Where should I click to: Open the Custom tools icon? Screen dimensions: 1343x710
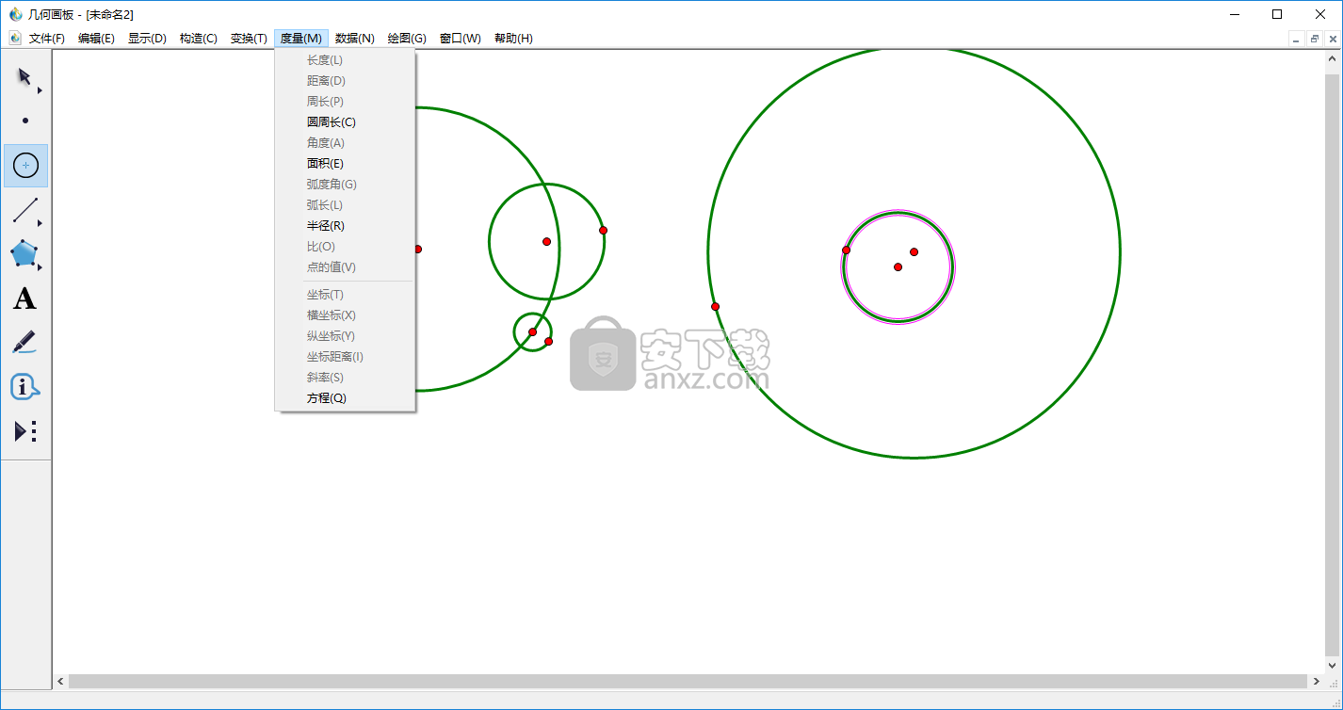pos(25,431)
